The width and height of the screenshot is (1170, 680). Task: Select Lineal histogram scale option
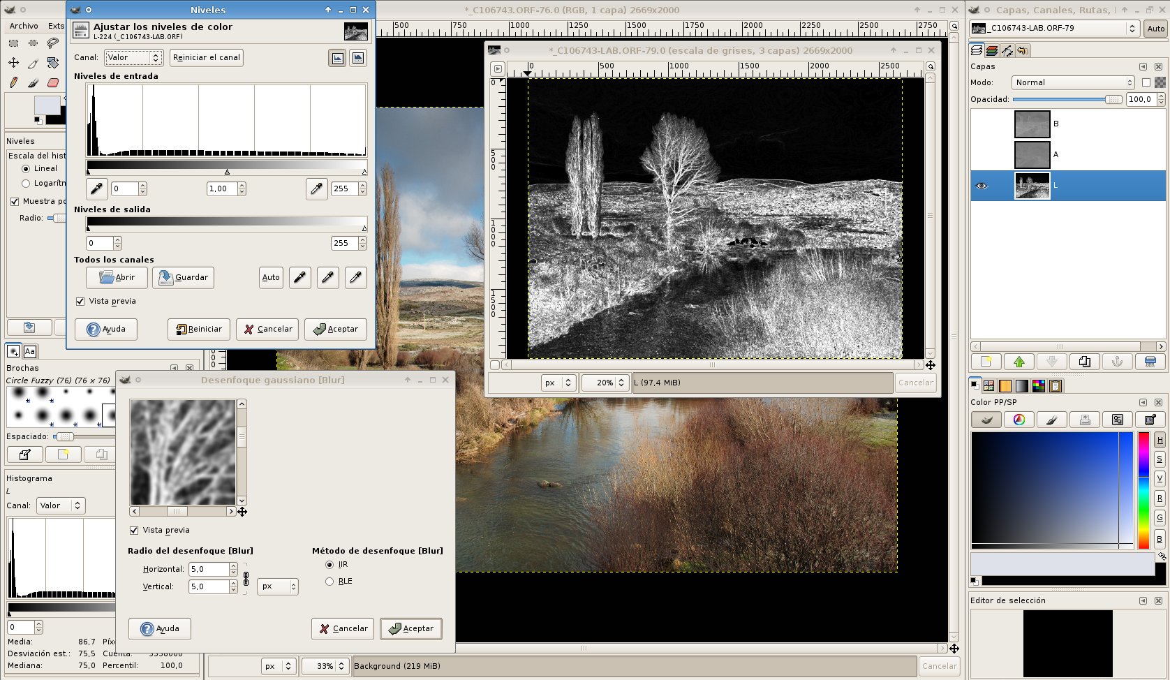(26, 169)
